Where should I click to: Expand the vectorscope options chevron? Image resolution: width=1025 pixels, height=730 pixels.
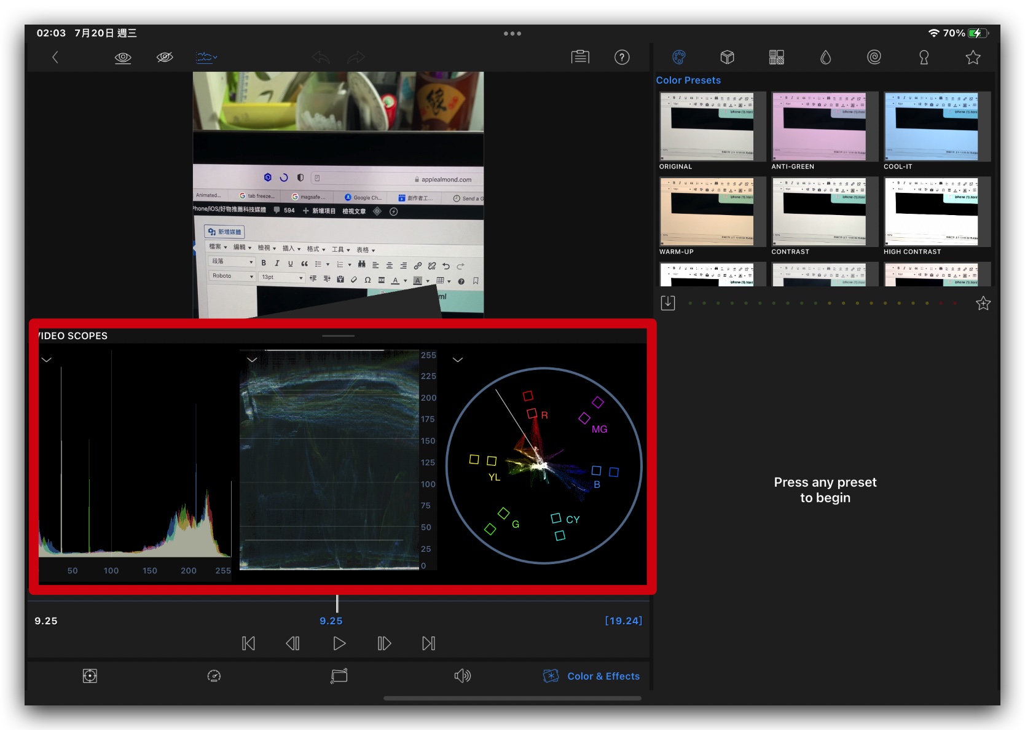pyautogui.click(x=458, y=360)
